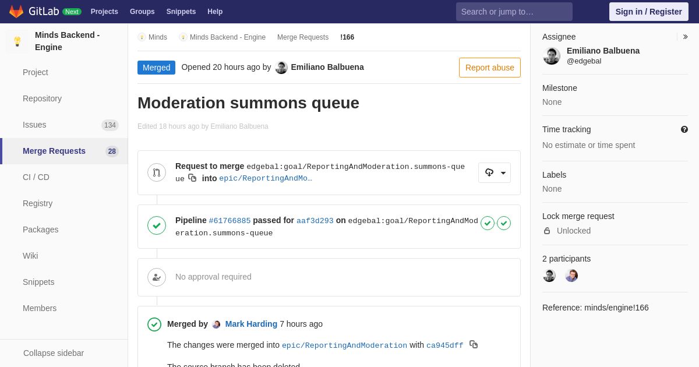Copy source branch name icon
This screenshot has width=699, height=367.
pyautogui.click(x=192, y=178)
